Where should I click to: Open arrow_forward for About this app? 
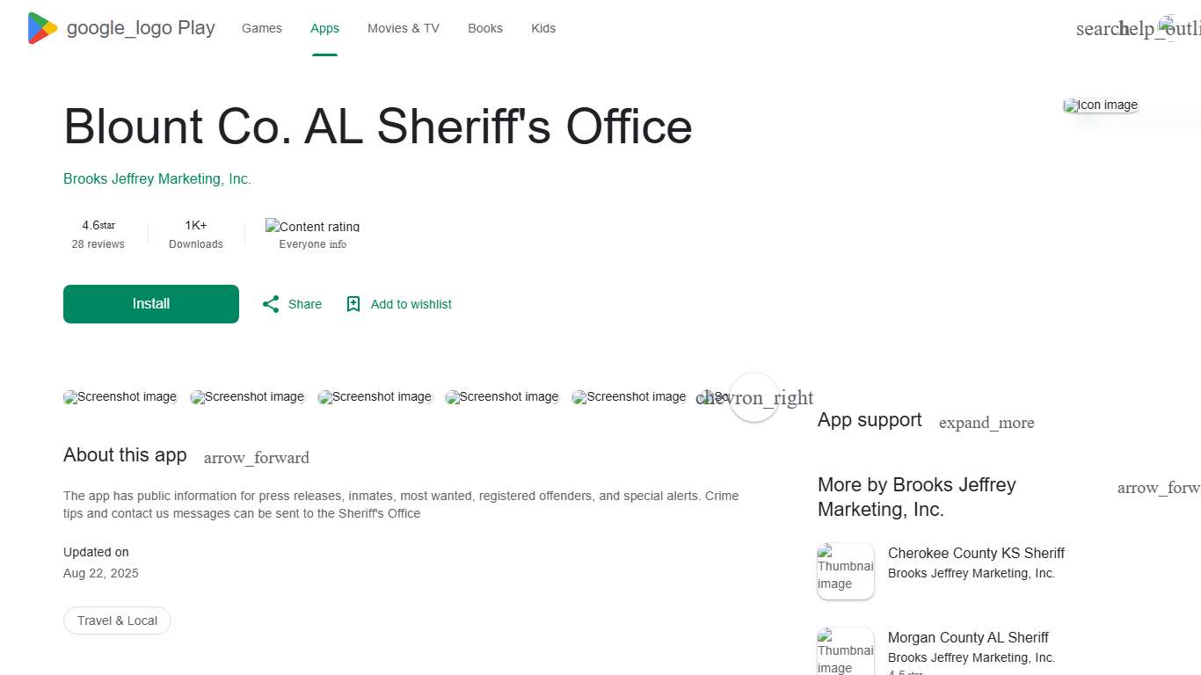256,457
